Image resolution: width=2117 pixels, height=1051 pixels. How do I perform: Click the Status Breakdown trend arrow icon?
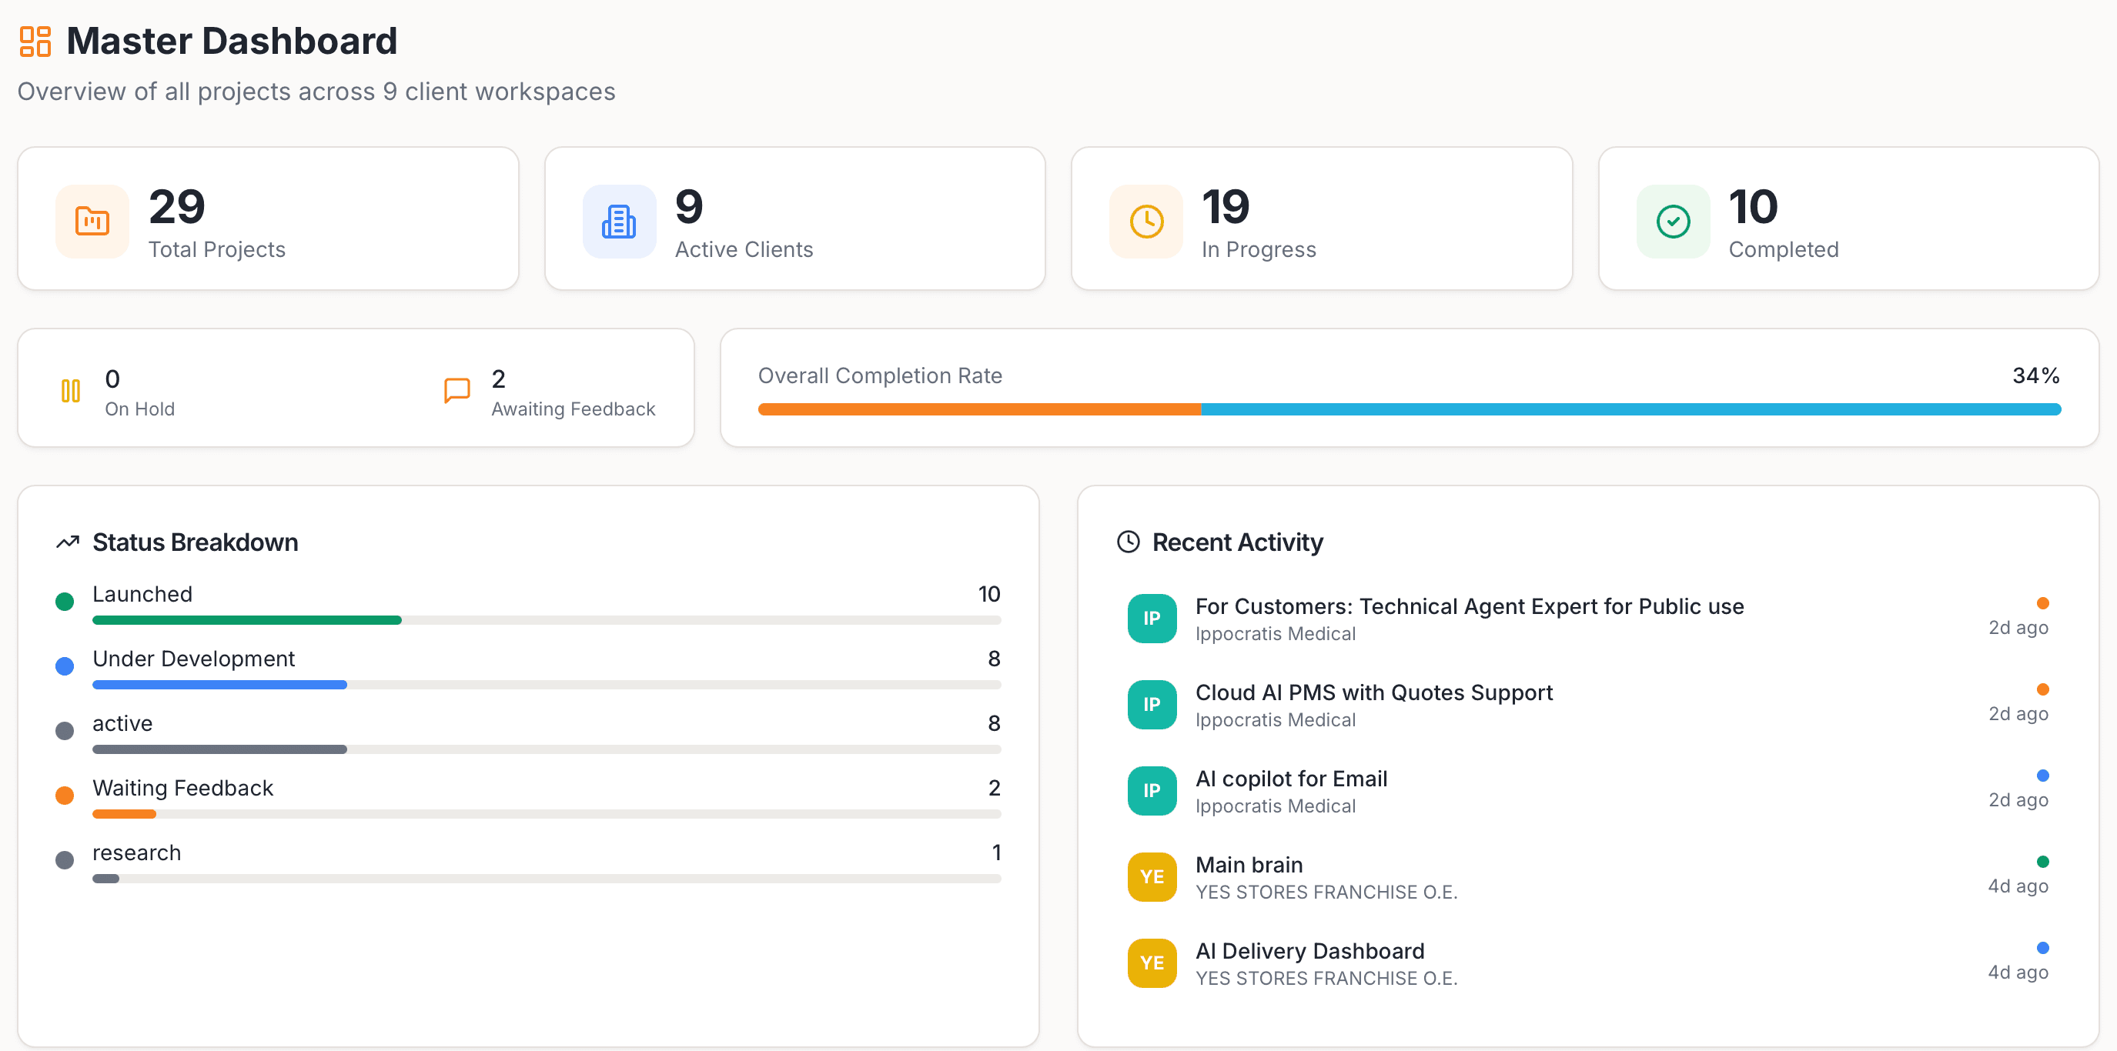(68, 542)
